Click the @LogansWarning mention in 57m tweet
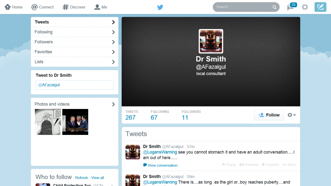Viewport: 331px width, 186px height. click(160, 152)
